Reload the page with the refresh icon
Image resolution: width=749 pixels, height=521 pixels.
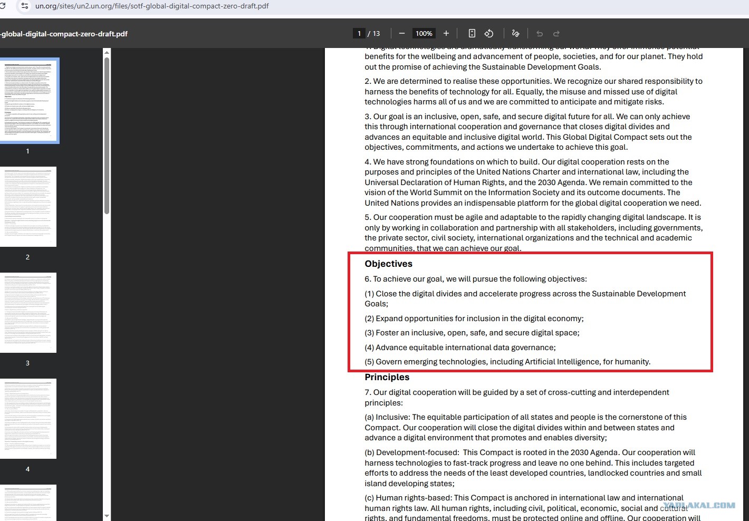tap(3, 6)
